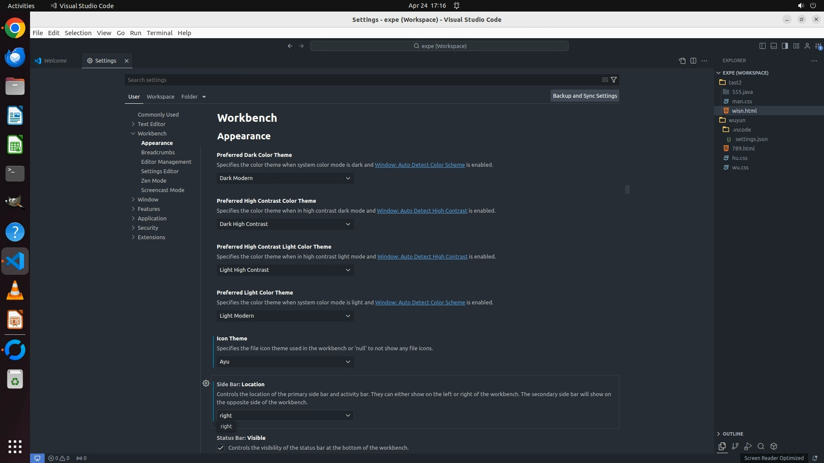Open Side Bar Location dropdown set to right

click(285, 415)
